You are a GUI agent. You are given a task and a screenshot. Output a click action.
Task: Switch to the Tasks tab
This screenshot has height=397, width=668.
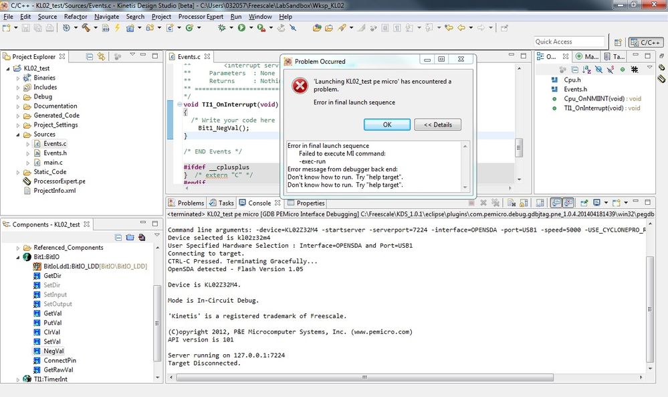pyautogui.click(x=221, y=203)
